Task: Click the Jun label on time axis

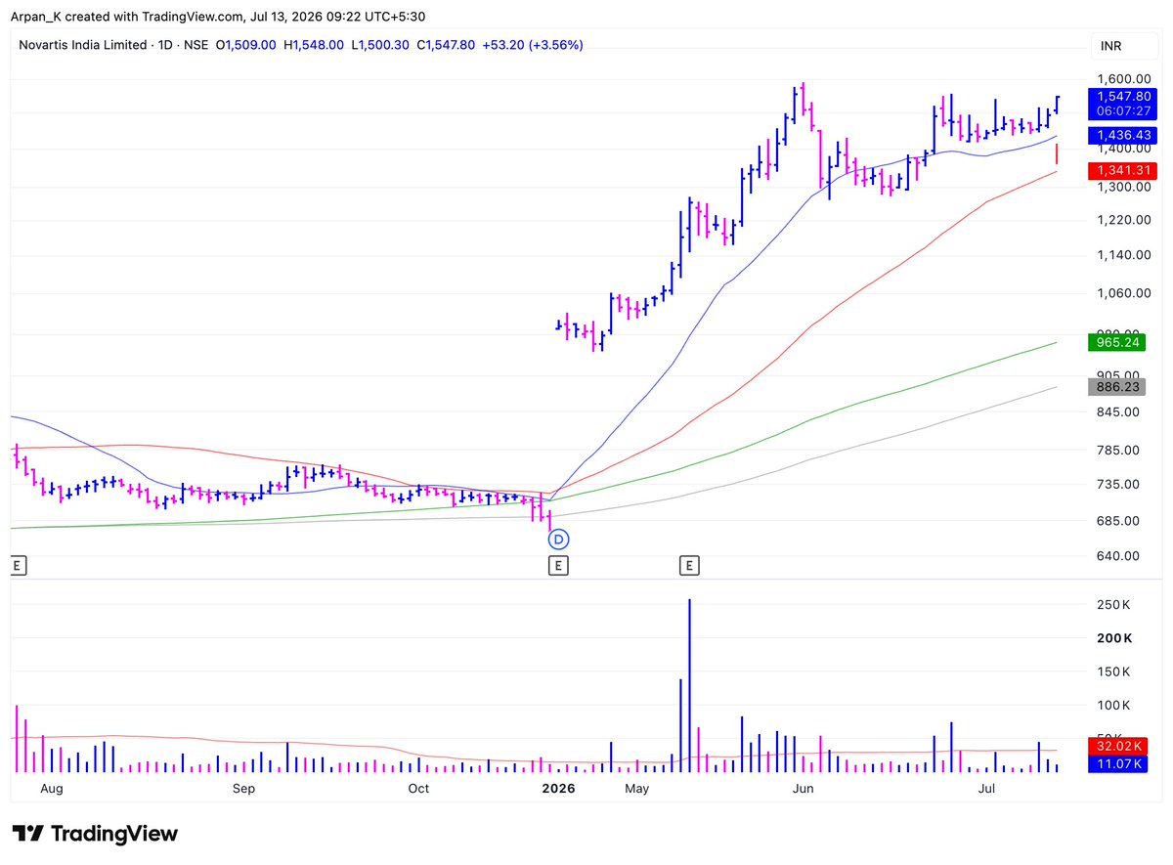Action: (x=804, y=787)
